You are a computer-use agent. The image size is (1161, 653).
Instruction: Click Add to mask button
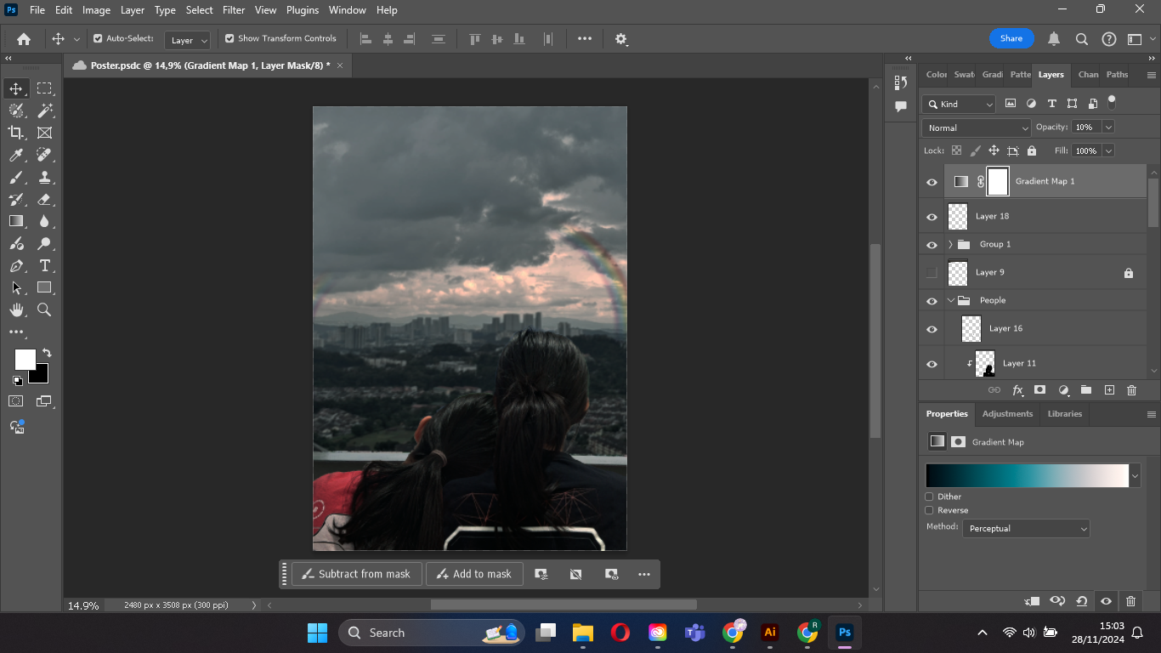pyautogui.click(x=474, y=574)
